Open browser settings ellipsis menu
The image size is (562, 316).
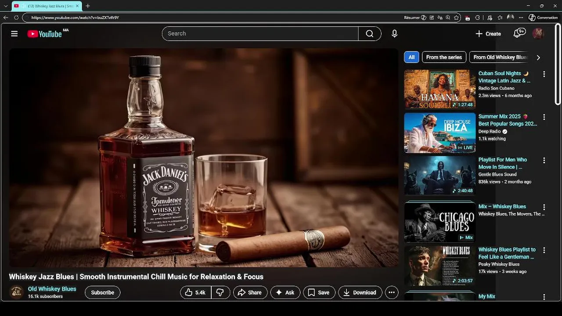[x=521, y=18]
